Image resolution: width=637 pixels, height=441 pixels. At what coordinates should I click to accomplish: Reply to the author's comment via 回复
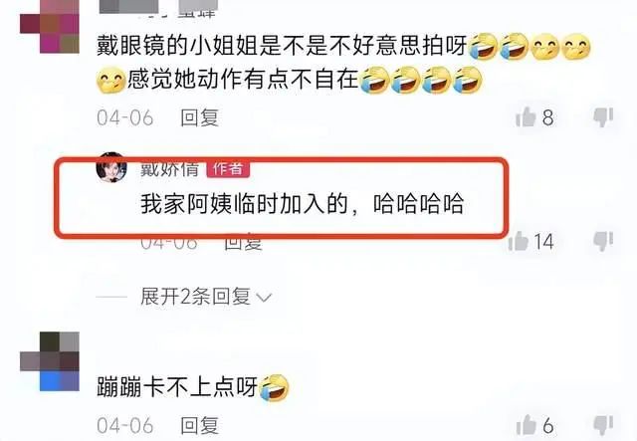[243, 243]
